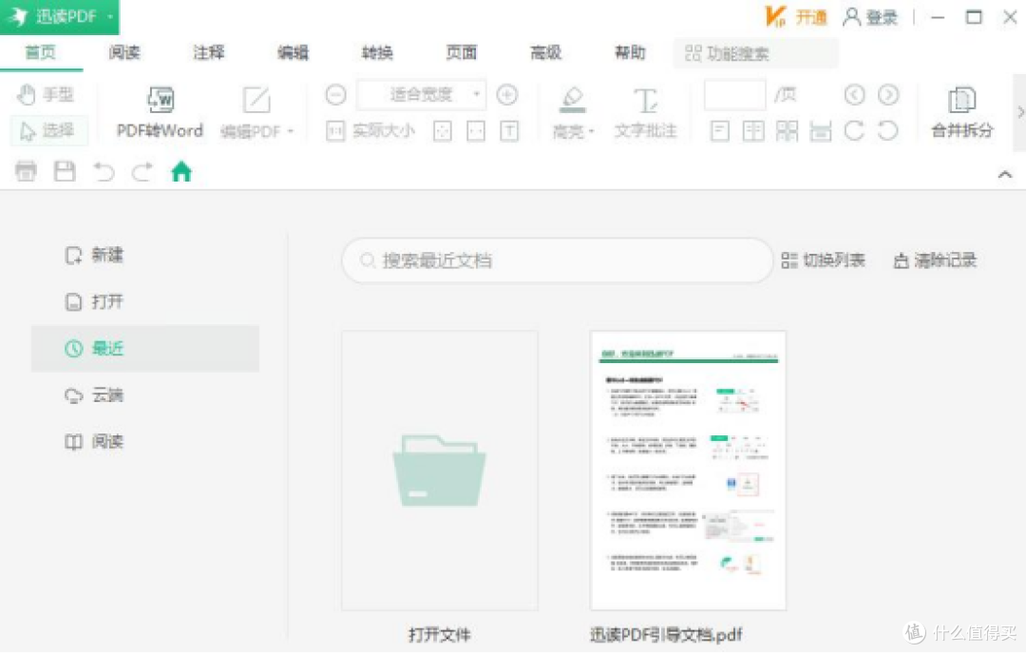Set view to 实际大小 (actual size)
Viewport: 1026px width, 654px height.
coord(370,131)
